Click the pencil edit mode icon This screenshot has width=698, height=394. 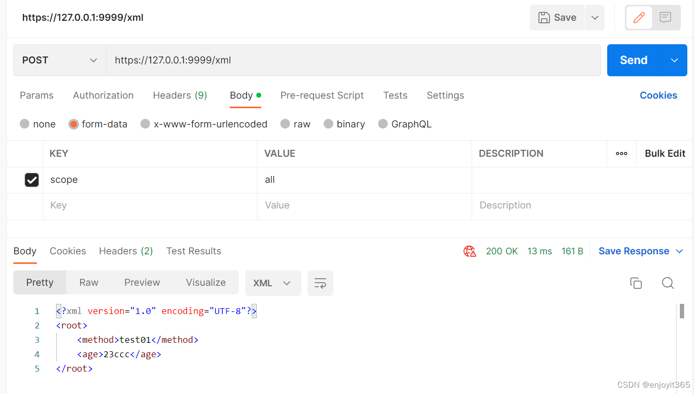point(639,18)
